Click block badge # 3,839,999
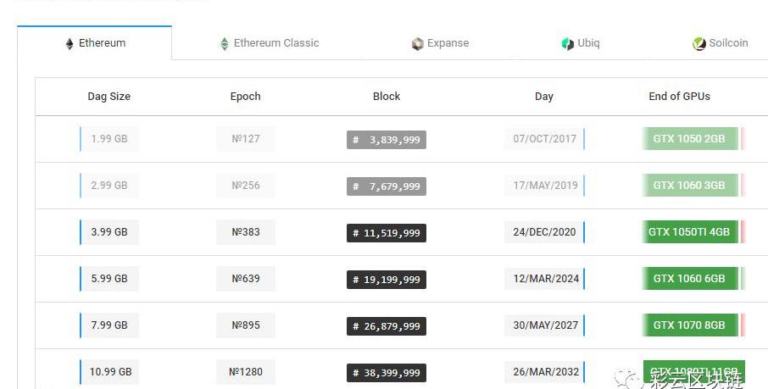Image resolution: width=768 pixels, height=389 pixels. [x=387, y=140]
